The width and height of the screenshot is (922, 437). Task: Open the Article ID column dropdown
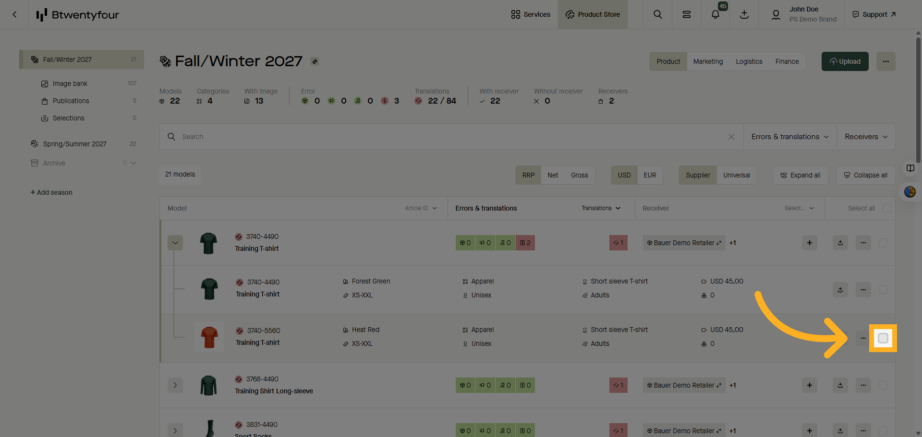point(421,208)
